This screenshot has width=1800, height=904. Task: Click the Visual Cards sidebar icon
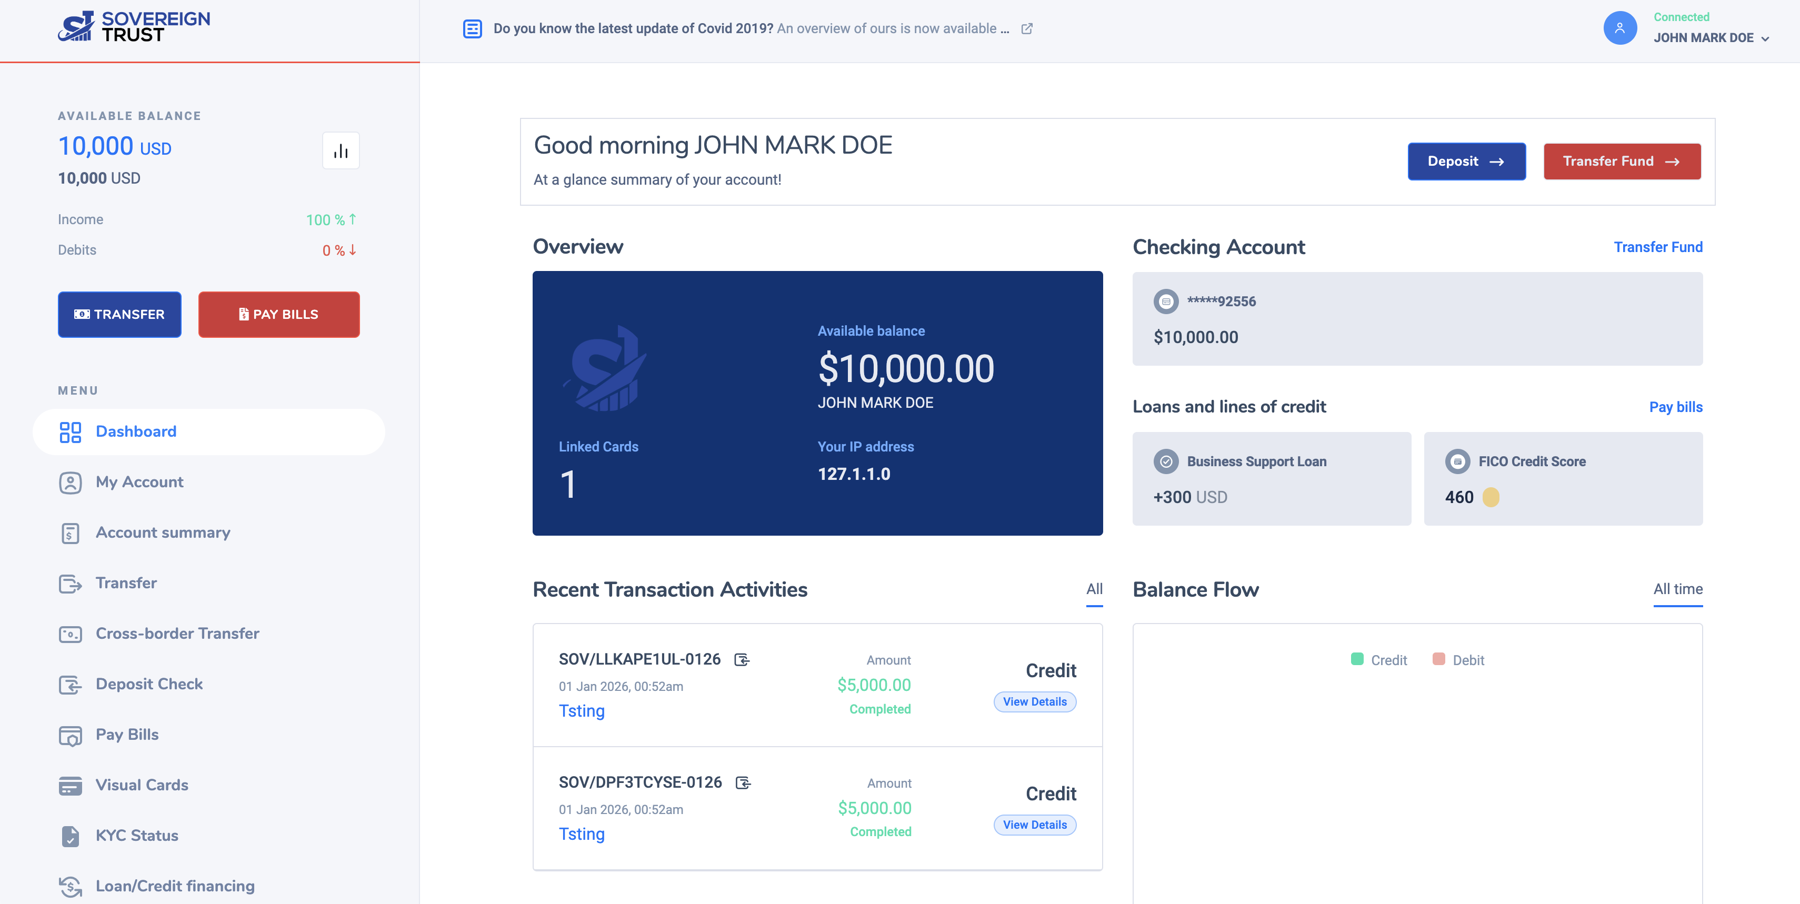click(70, 785)
